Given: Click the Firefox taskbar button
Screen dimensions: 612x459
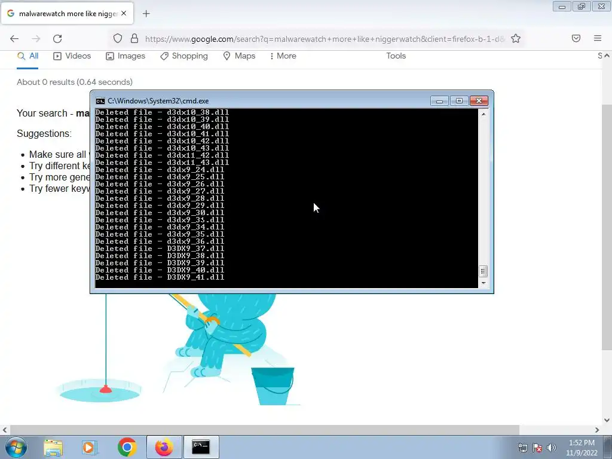Looking at the screenshot, I should pos(164,447).
